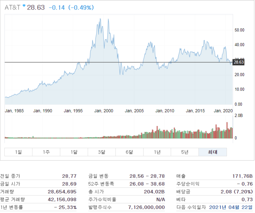This screenshot has height=213, width=255.
Task: Click the 50.00 price axis label
Action: pos(239,30)
